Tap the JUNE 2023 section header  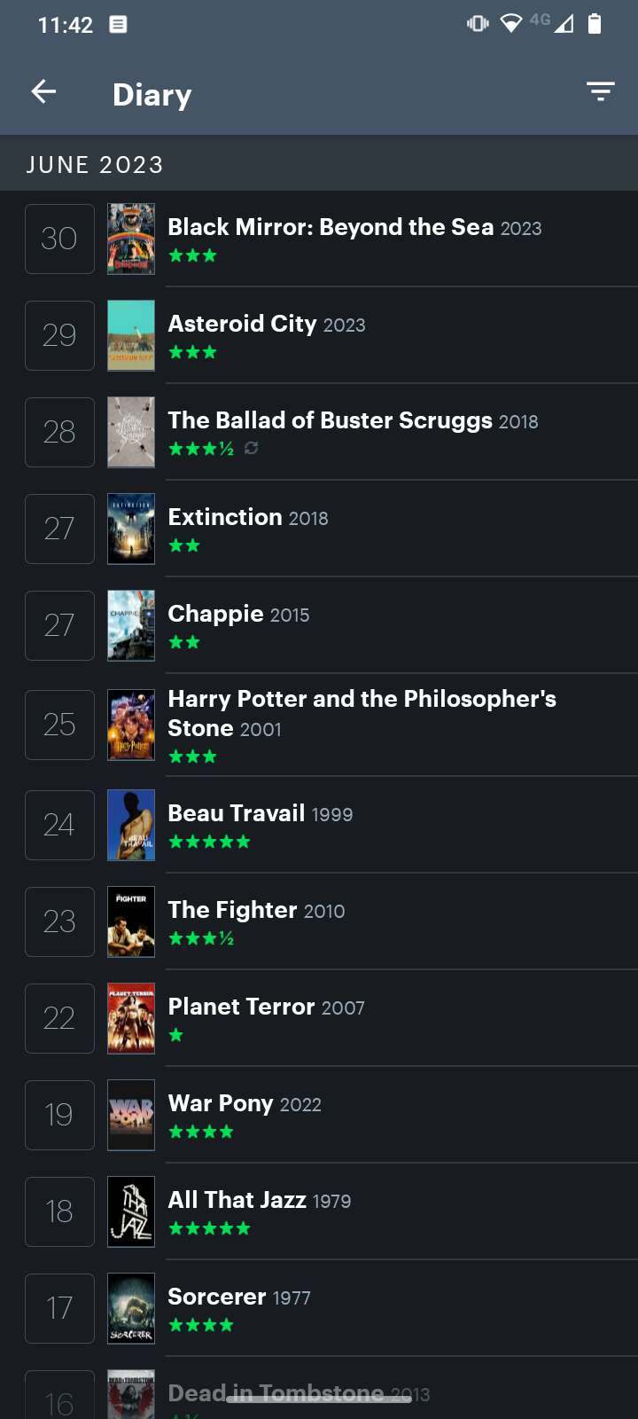(x=95, y=165)
